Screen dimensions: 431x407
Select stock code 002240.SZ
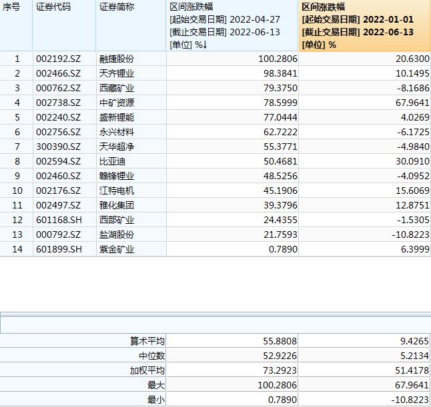click(x=58, y=117)
